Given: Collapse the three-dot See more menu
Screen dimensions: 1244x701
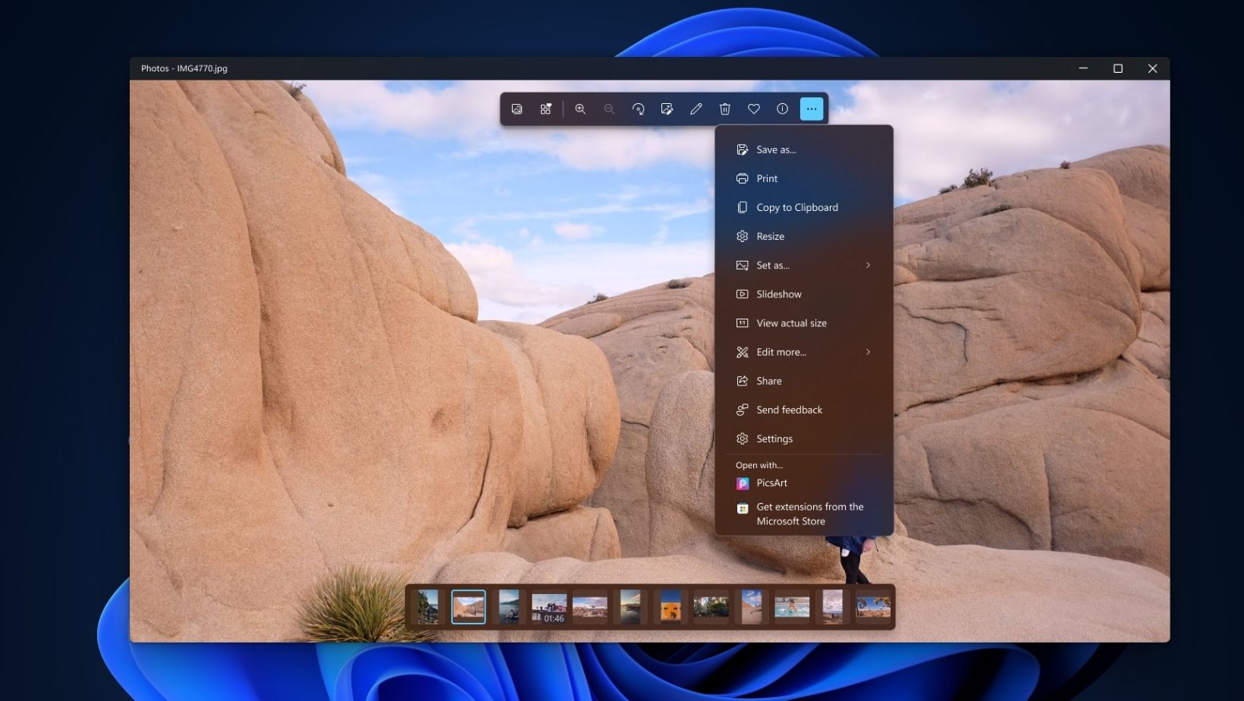Looking at the screenshot, I should coord(811,109).
